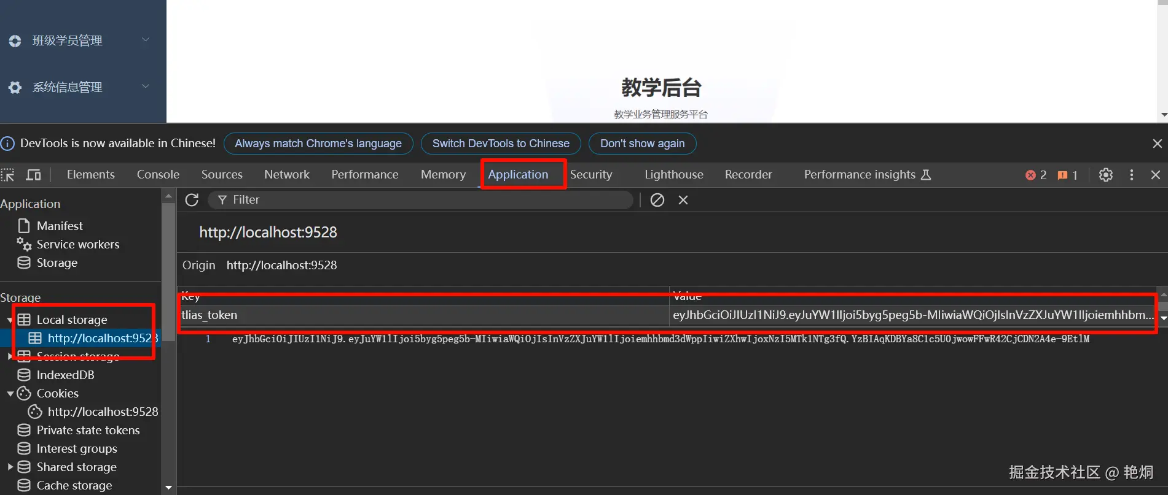
Task: Open the Security tab
Action: click(x=591, y=175)
